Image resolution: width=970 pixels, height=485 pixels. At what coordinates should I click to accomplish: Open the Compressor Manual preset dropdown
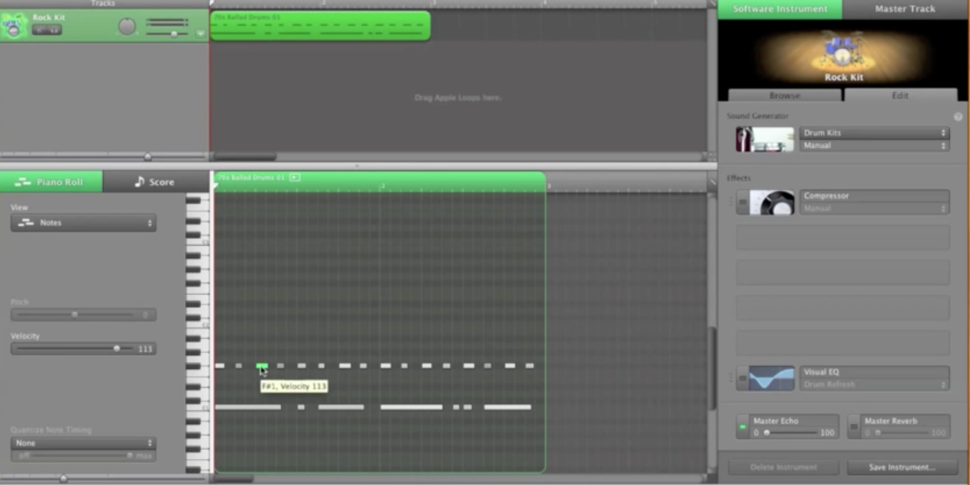tap(875, 209)
